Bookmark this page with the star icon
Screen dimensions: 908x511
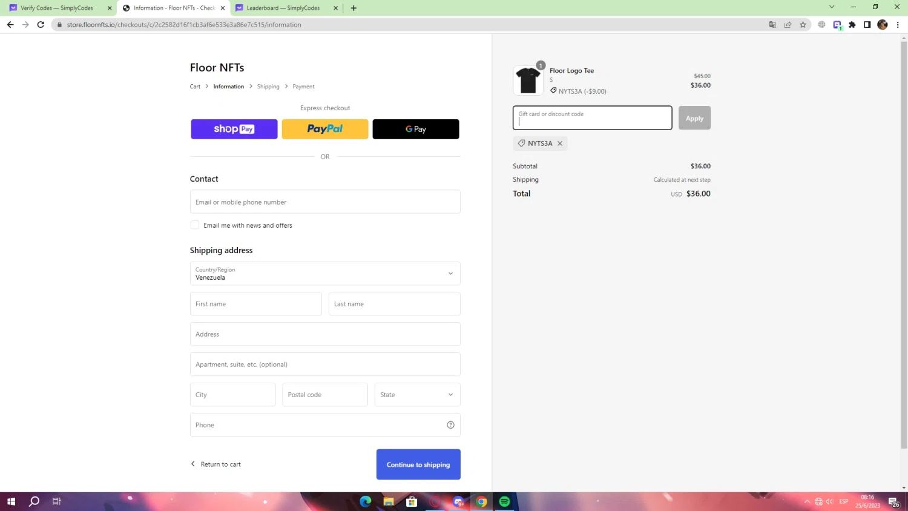pyautogui.click(x=803, y=25)
